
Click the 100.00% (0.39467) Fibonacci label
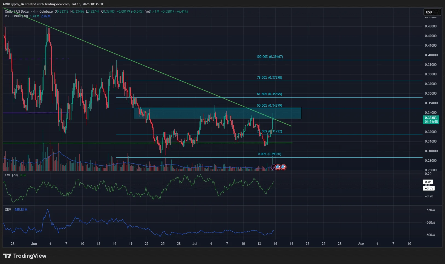pos(270,57)
